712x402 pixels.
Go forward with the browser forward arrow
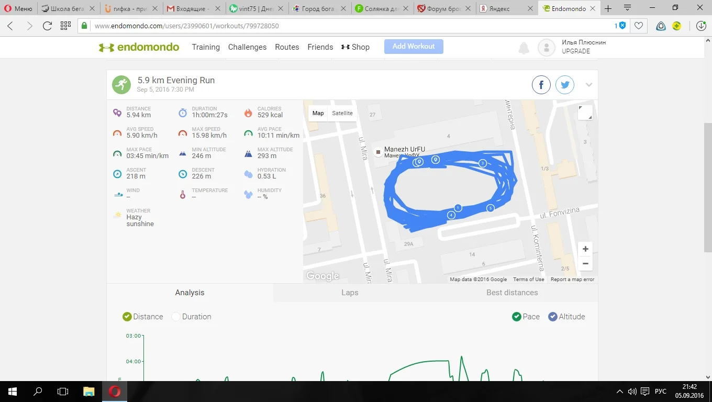(29, 26)
